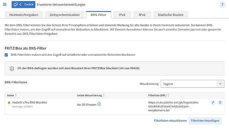The width and height of the screenshot is (229, 130).
Task: Sort by Letzte Aktualisierung column
Action: click(x=91, y=95)
